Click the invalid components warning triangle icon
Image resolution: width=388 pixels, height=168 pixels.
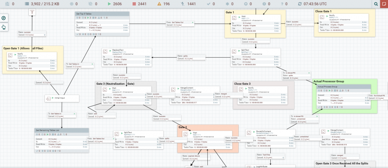[159, 4]
